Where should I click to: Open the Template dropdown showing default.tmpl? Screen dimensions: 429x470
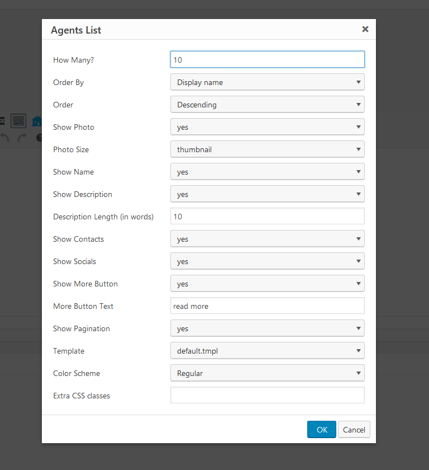point(267,350)
